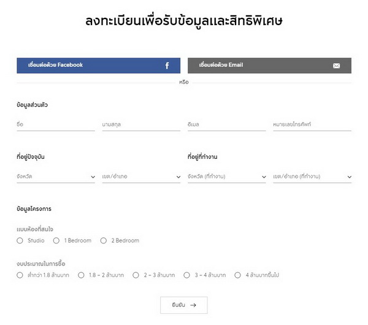Viewport: 368px width, 325px height.
Task: Expand the จังหวัด (ที่ทำงาน) dropdown
Action: (x=226, y=177)
